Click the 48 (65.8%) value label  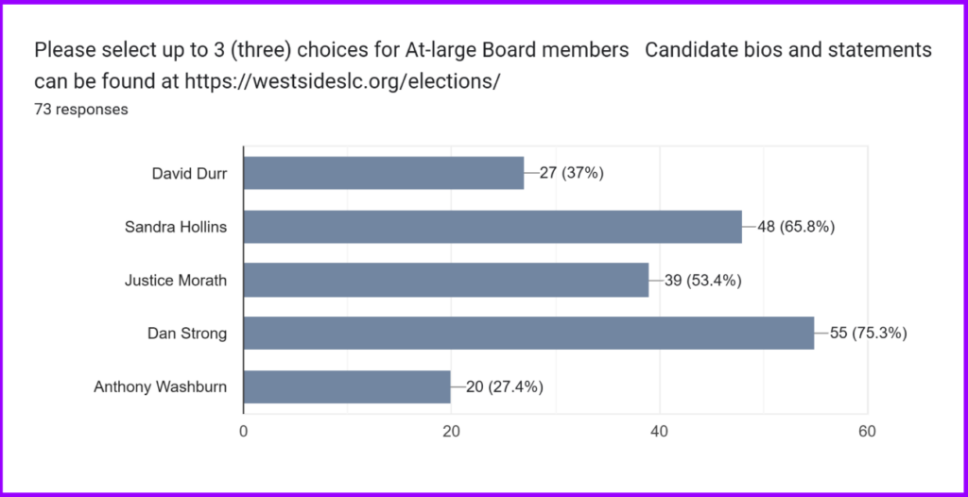point(796,227)
